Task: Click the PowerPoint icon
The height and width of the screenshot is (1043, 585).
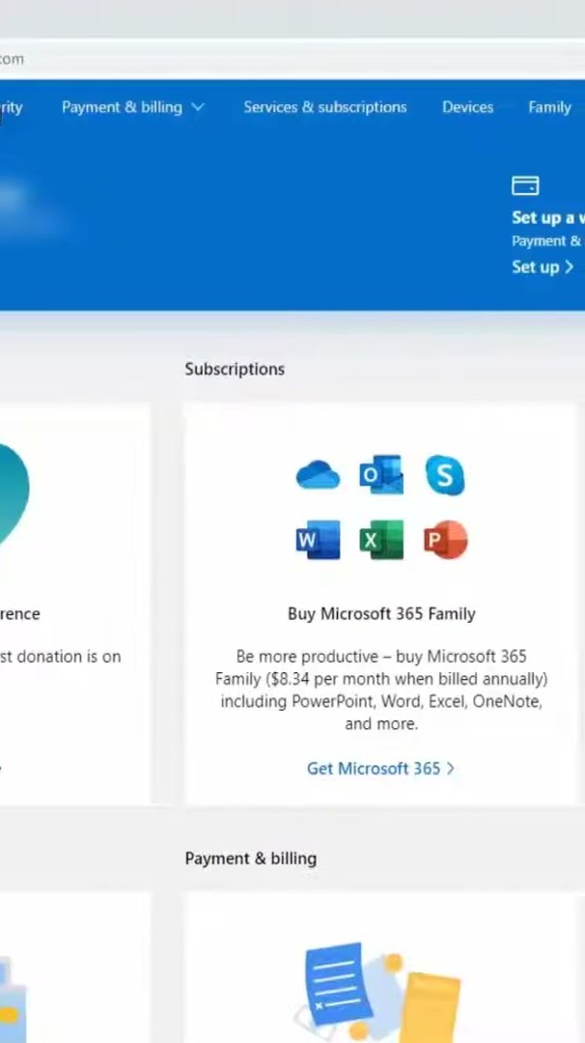Action: pos(445,540)
